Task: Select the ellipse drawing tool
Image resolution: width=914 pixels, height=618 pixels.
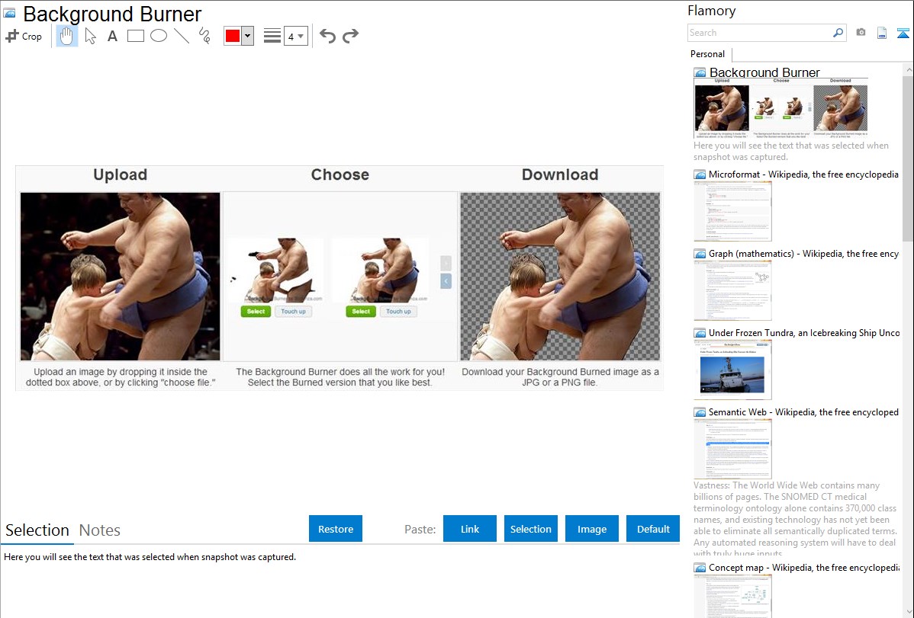Action: point(159,36)
